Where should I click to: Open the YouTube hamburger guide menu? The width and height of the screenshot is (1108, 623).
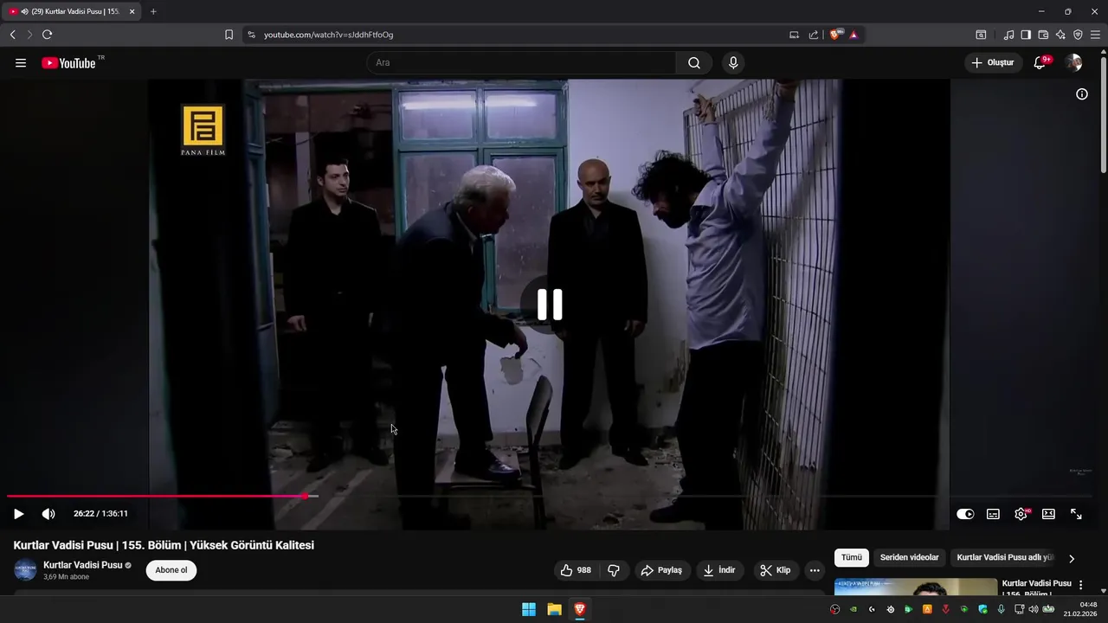pyautogui.click(x=21, y=63)
